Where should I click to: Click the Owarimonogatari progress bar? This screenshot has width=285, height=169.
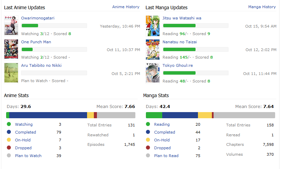tap(54, 26)
